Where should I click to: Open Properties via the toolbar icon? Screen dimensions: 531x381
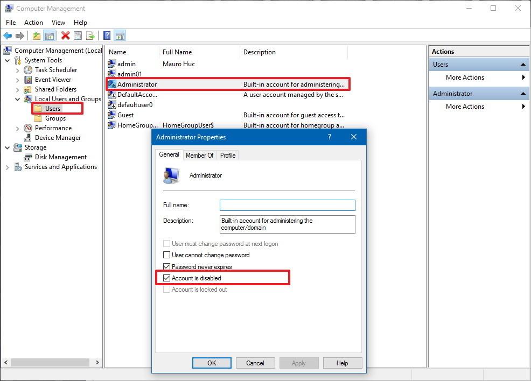[78, 36]
